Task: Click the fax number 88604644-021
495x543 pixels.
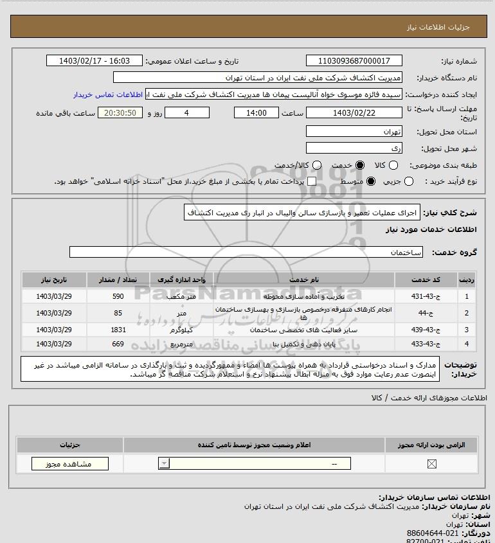Action: click(432, 533)
